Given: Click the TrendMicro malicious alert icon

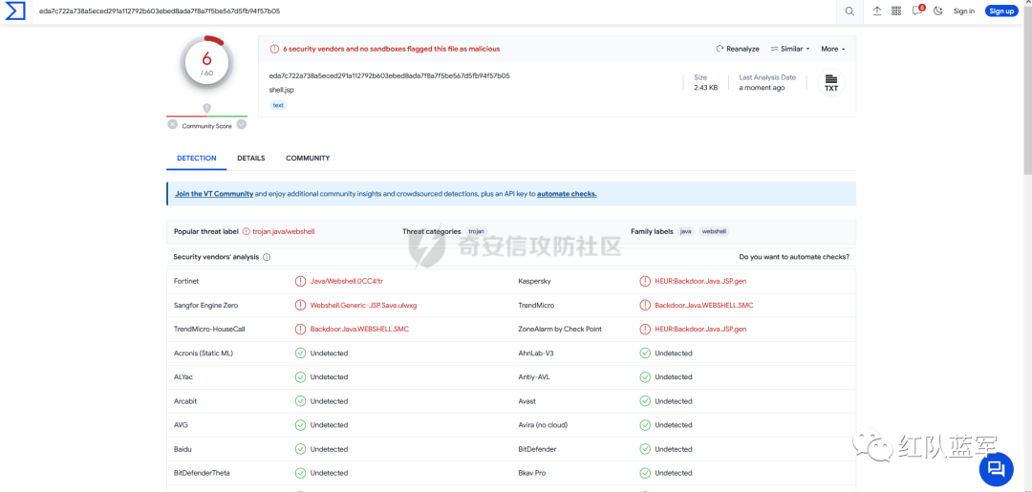Looking at the screenshot, I should (x=645, y=305).
